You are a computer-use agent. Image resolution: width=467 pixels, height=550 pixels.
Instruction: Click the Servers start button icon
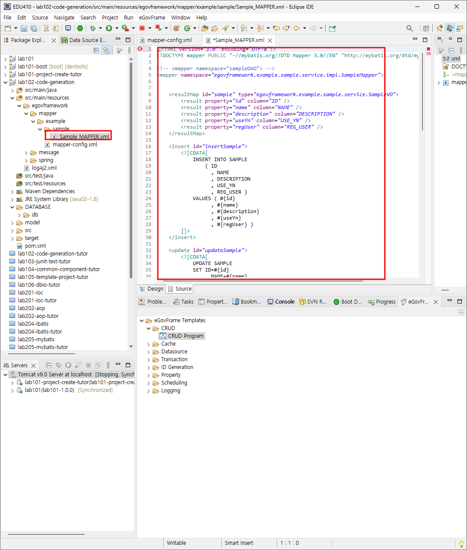(68, 365)
